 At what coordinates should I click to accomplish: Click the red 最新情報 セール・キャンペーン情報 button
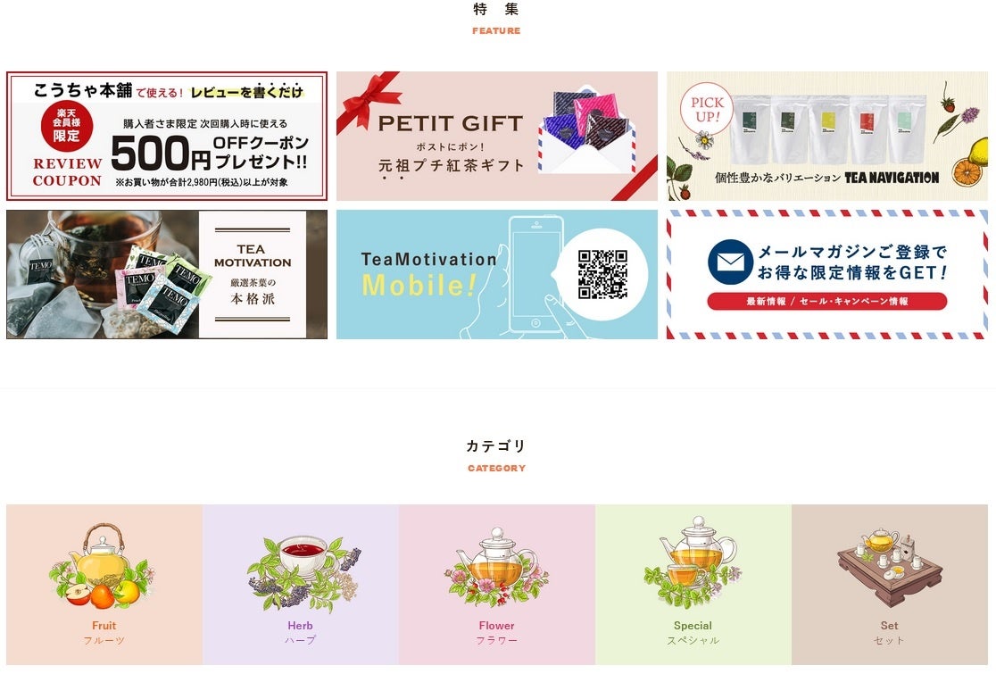click(827, 301)
